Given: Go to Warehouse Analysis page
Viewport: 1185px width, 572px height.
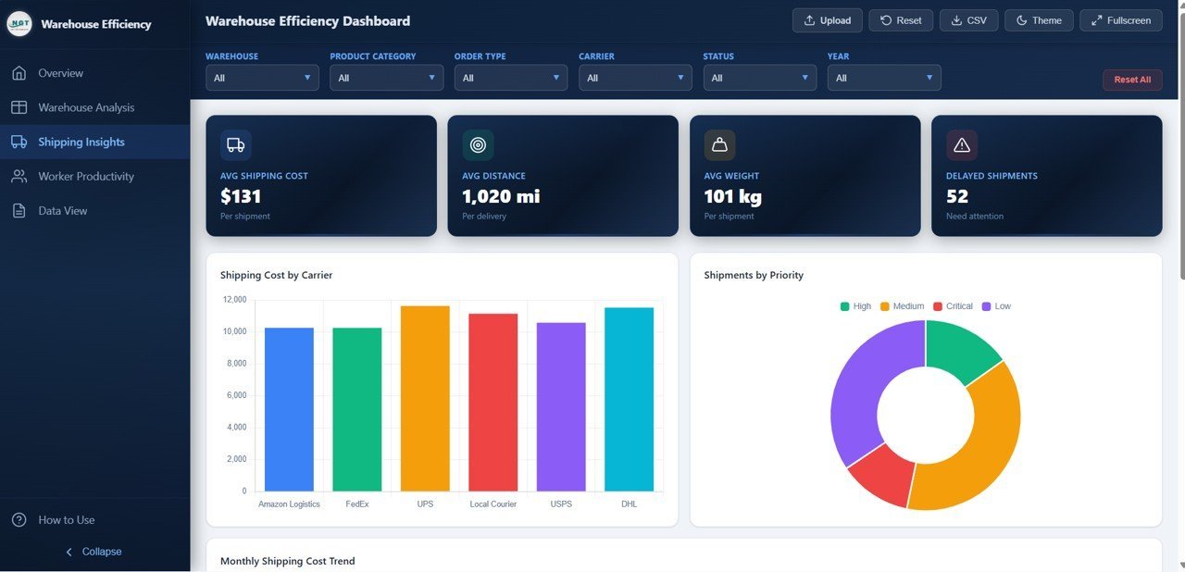Looking at the screenshot, I should pos(85,107).
